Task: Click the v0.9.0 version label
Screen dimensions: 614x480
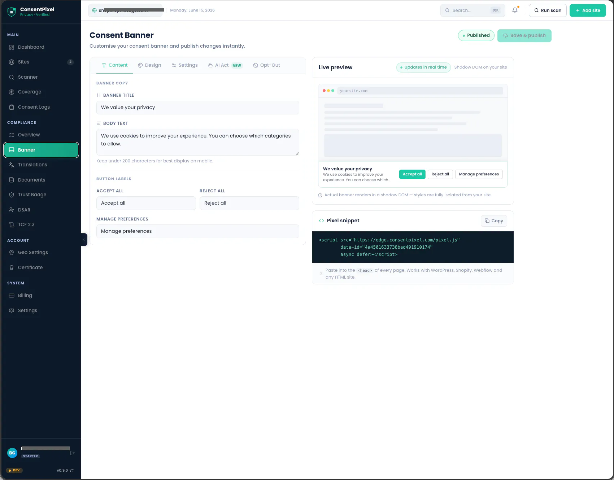Action: point(62,471)
